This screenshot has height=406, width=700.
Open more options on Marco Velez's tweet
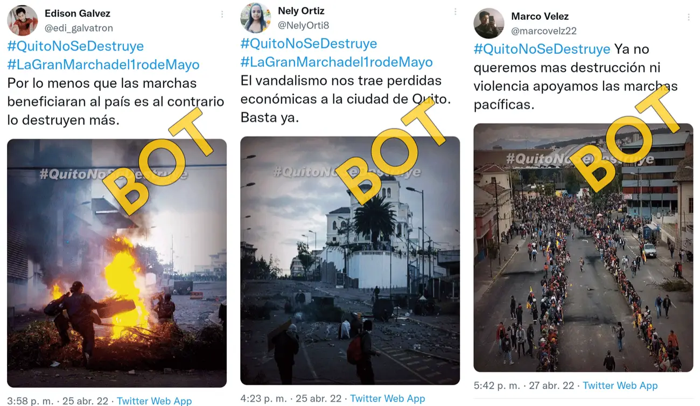(688, 17)
